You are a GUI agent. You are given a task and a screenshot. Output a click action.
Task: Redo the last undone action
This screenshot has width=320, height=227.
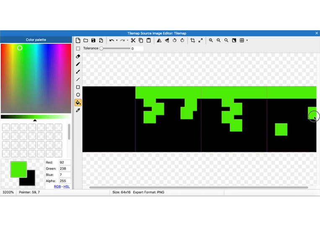coord(122,40)
